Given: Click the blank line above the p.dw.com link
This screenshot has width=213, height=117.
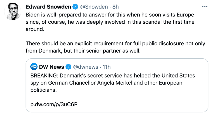Looking at the screenshot, I should pos(80,97).
